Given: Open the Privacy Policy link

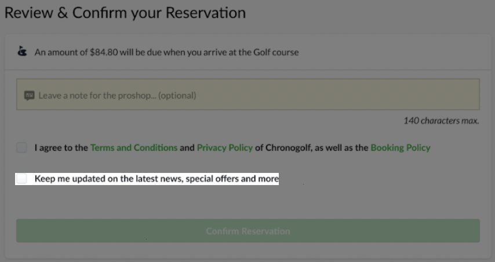Looking at the screenshot, I should point(225,147).
